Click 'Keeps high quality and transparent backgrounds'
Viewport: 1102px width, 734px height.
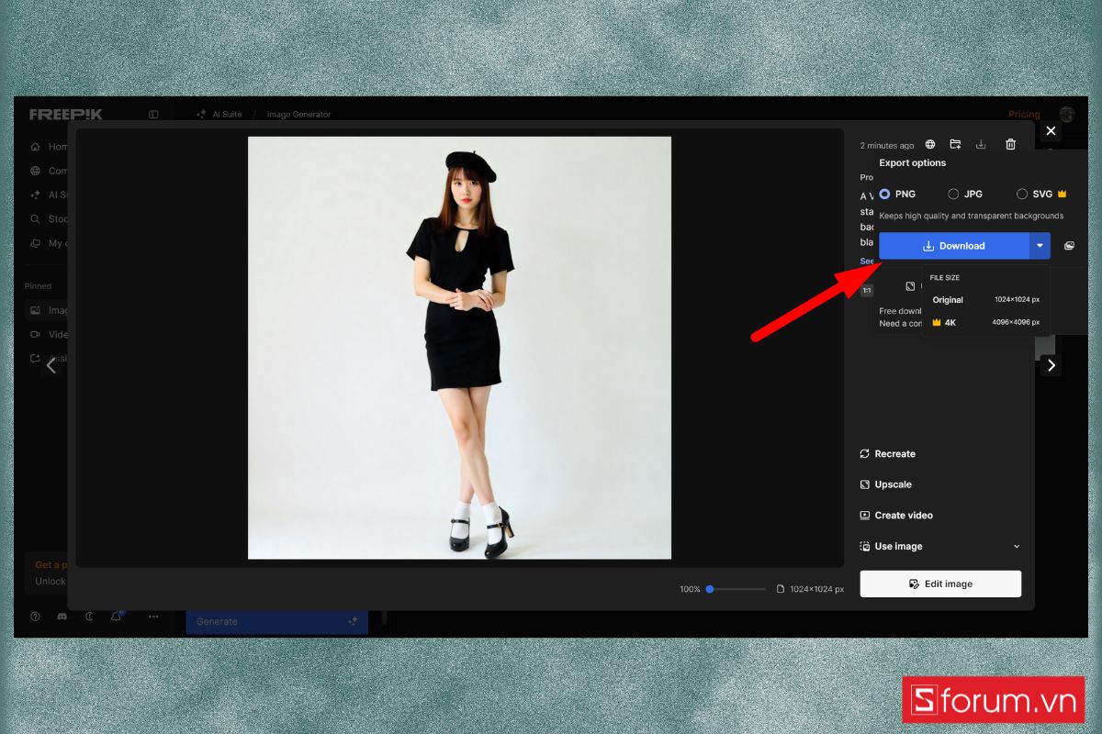(972, 217)
